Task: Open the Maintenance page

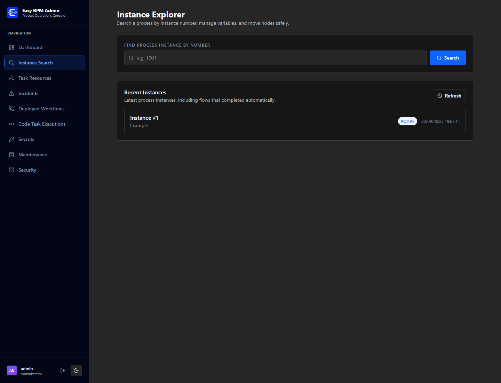Action: (x=44, y=155)
